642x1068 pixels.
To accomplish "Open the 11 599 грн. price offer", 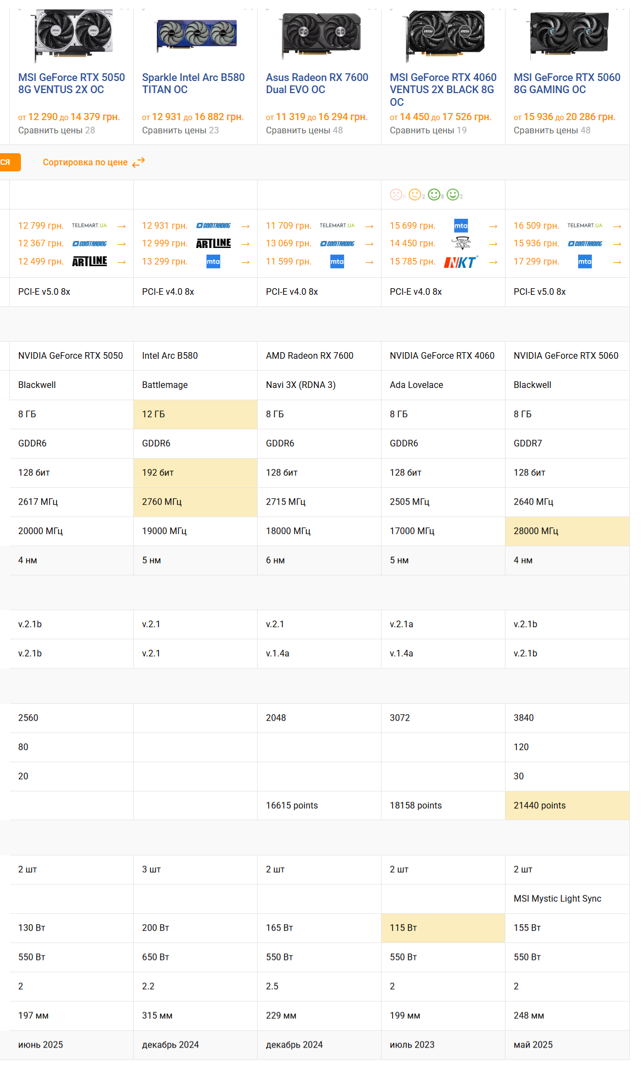I will pyautogui.click(x=289, y=261).
